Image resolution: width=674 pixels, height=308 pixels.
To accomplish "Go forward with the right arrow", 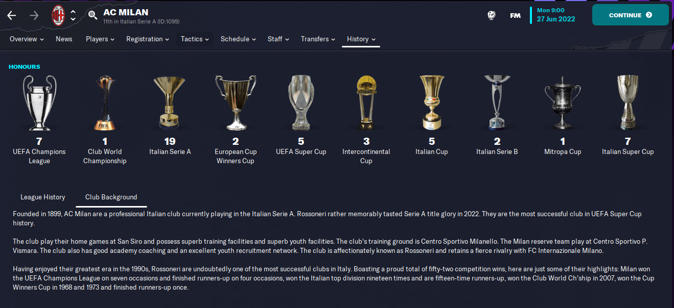I will [x=34, y=15].
